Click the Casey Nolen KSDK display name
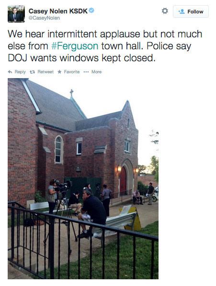The image size is (216, 286). (x=58, y=11)
